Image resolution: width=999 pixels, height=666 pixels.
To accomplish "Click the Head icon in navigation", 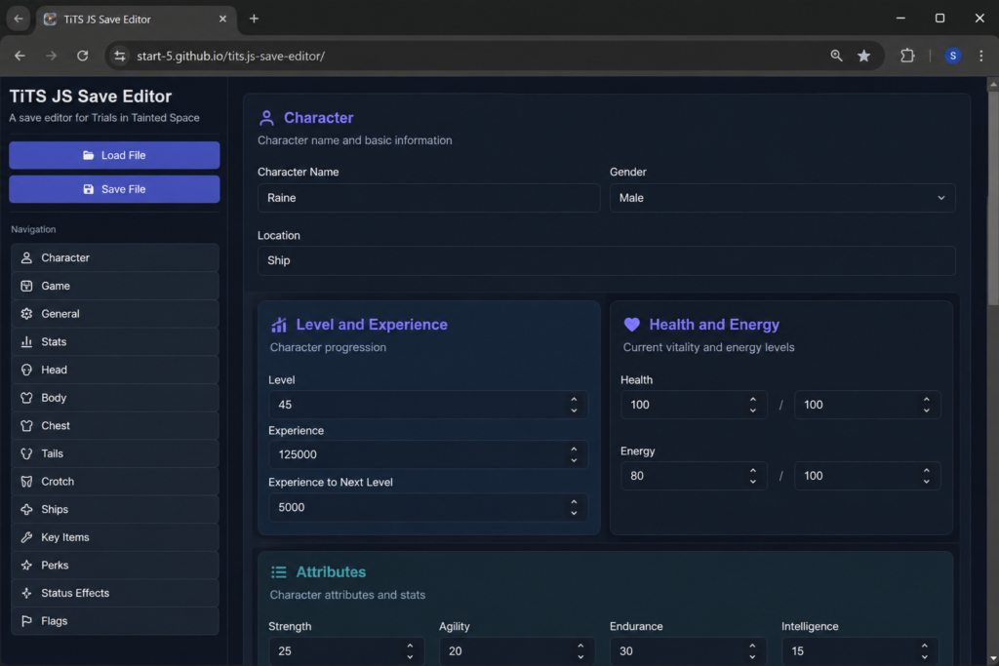I will pos(26,370).
